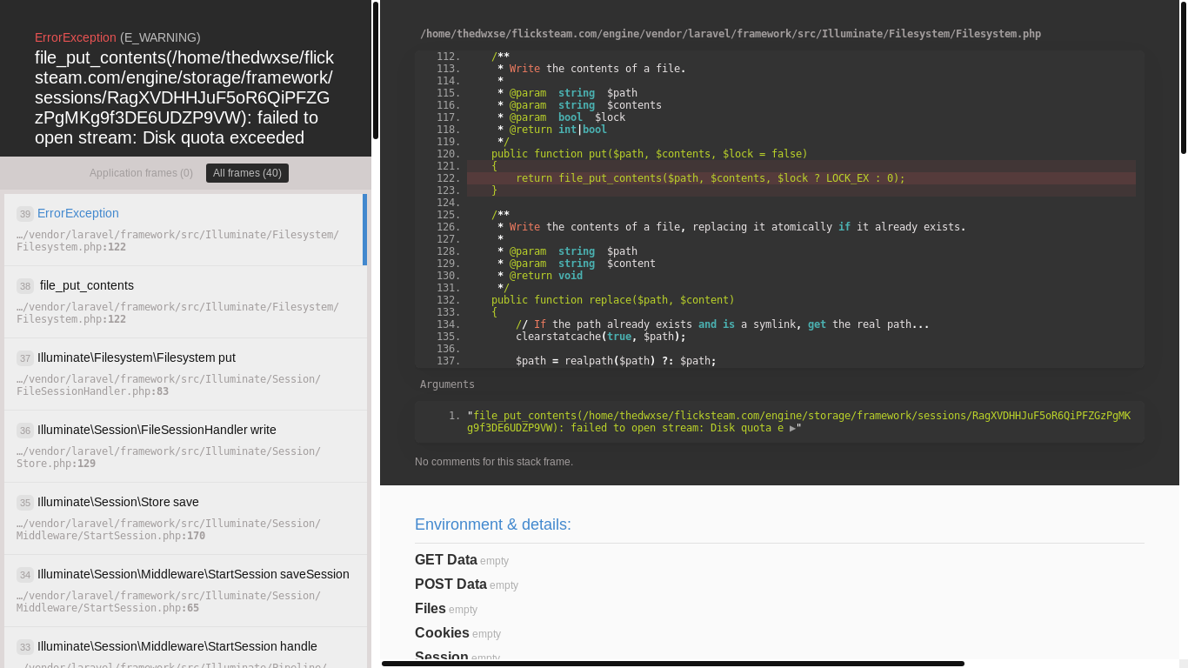This screenshot has width=1188, height=668.
Task: Switch to Application frames (0) tab
Action: tap(141, 173)
